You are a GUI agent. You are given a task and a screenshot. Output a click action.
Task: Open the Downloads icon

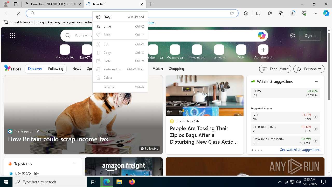(x=293, y=13)
